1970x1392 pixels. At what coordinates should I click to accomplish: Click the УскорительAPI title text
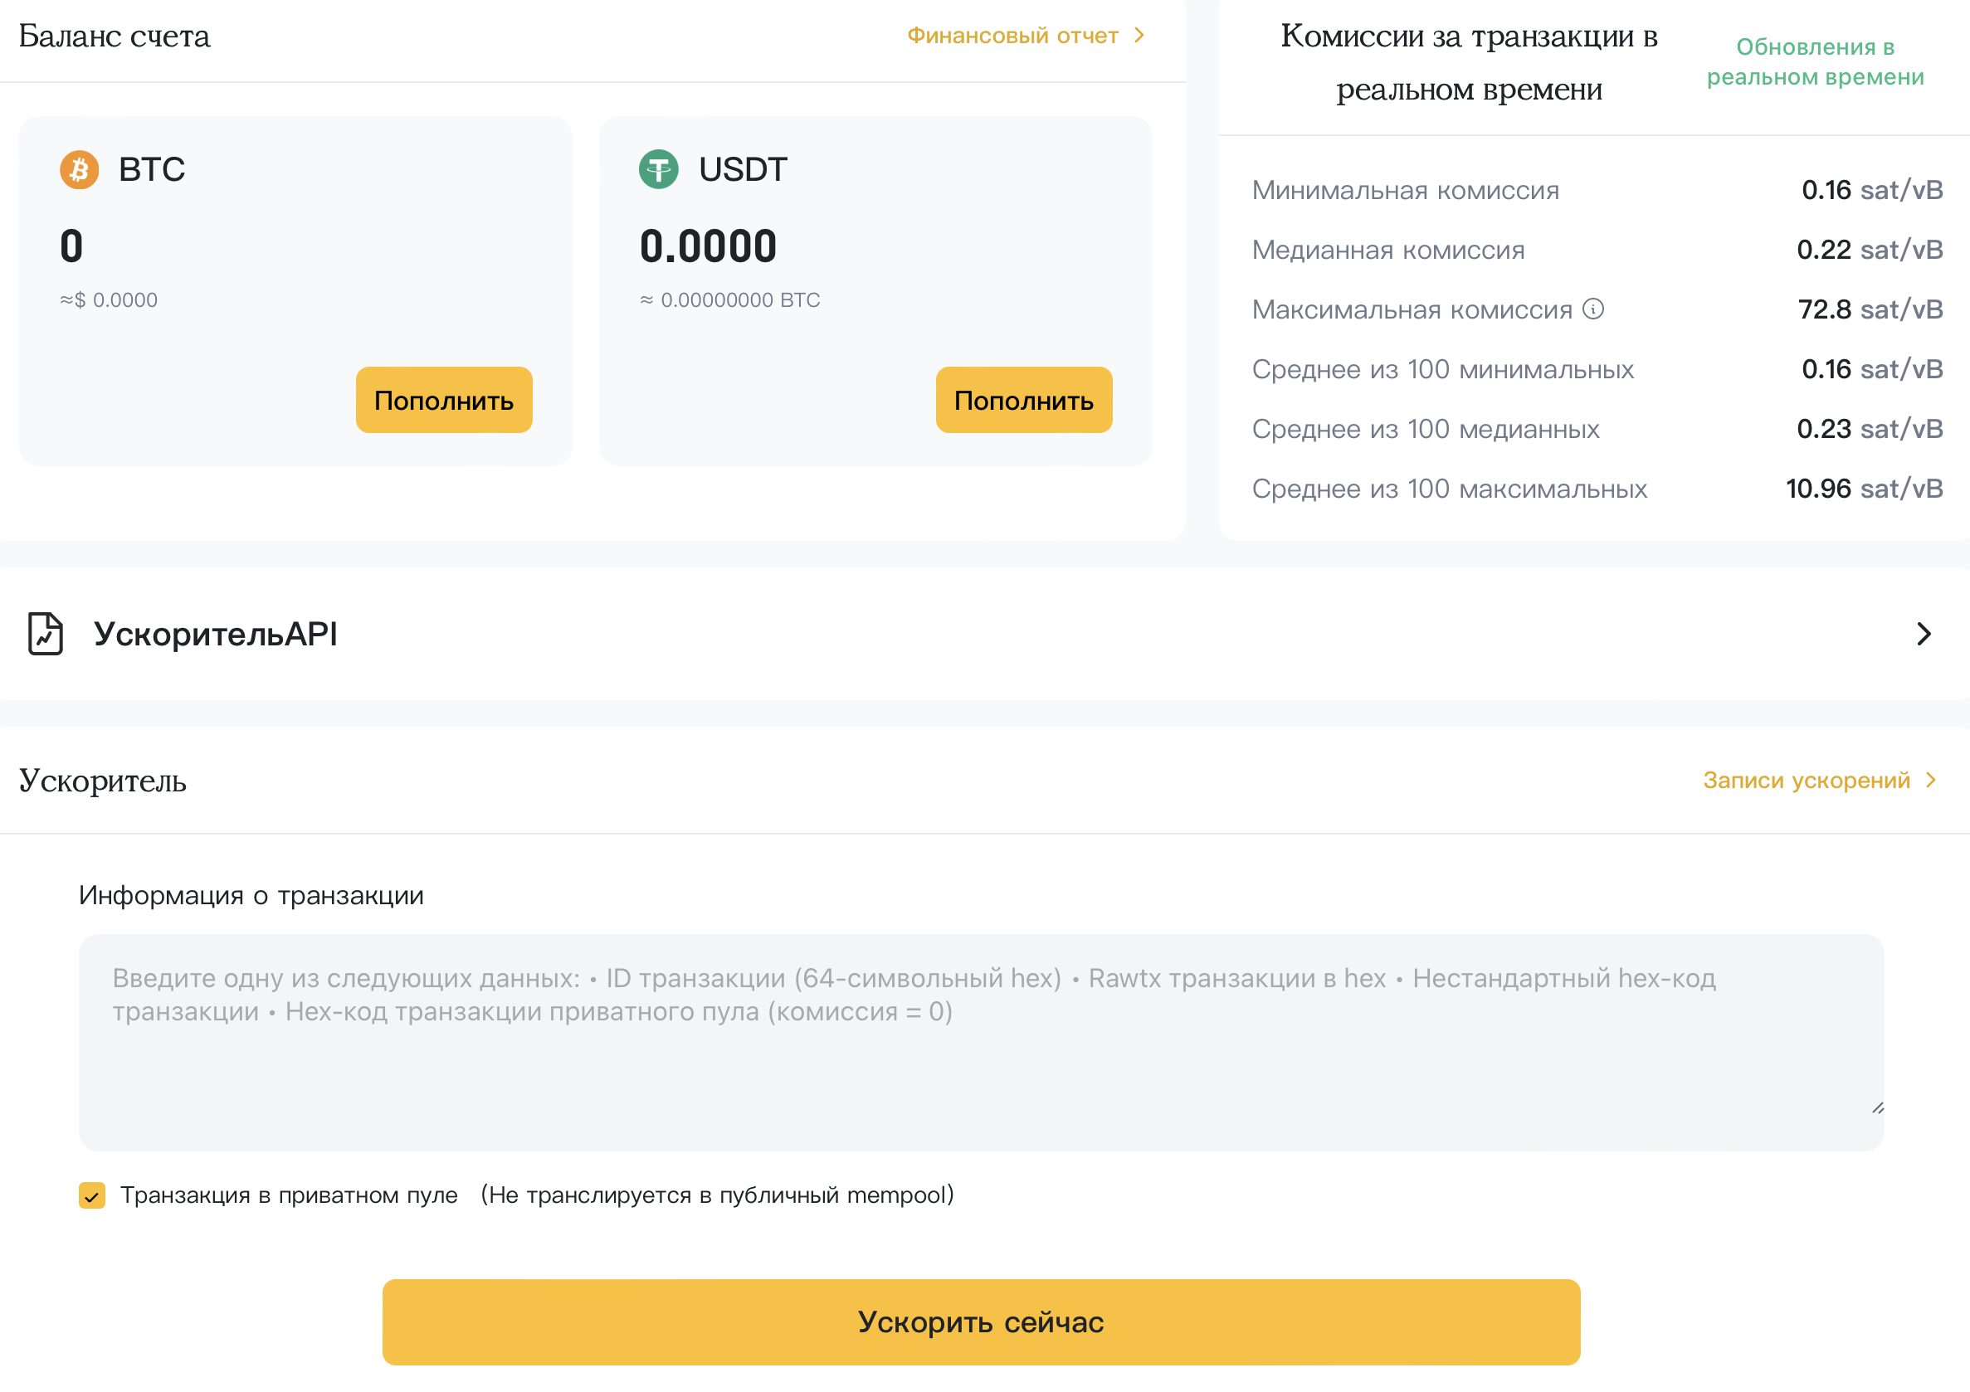(216, 634)
